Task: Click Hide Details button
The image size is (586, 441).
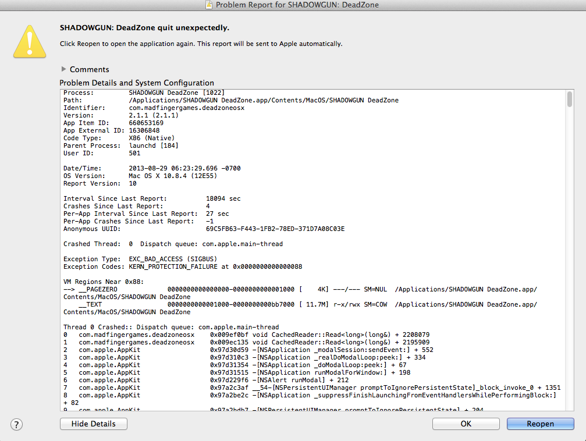Action: pos(94,424)
